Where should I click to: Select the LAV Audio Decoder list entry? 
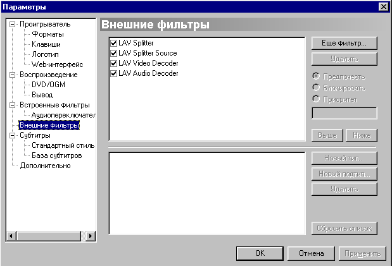(x=148, y=73)
